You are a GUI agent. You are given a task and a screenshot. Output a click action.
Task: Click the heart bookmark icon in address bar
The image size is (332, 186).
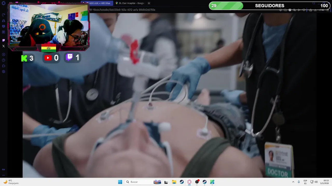tap(304, 10)
